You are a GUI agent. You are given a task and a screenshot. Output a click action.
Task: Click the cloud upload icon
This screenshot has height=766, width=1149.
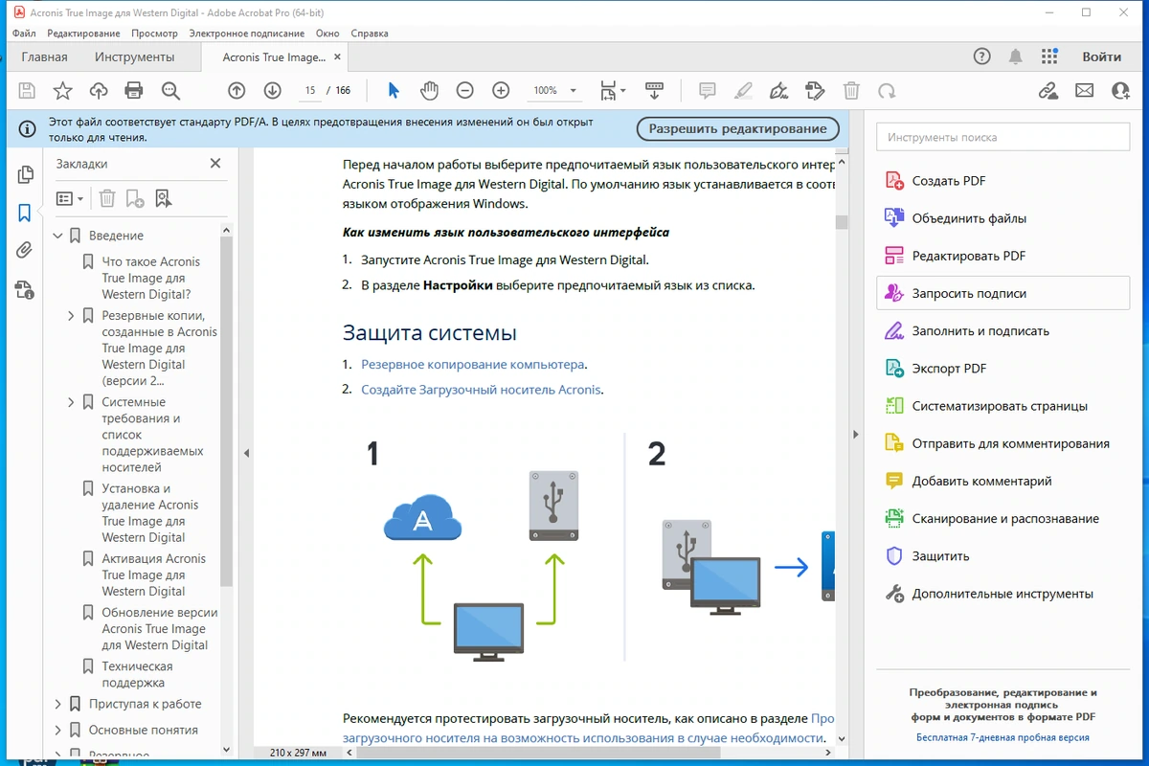(98, 91)
